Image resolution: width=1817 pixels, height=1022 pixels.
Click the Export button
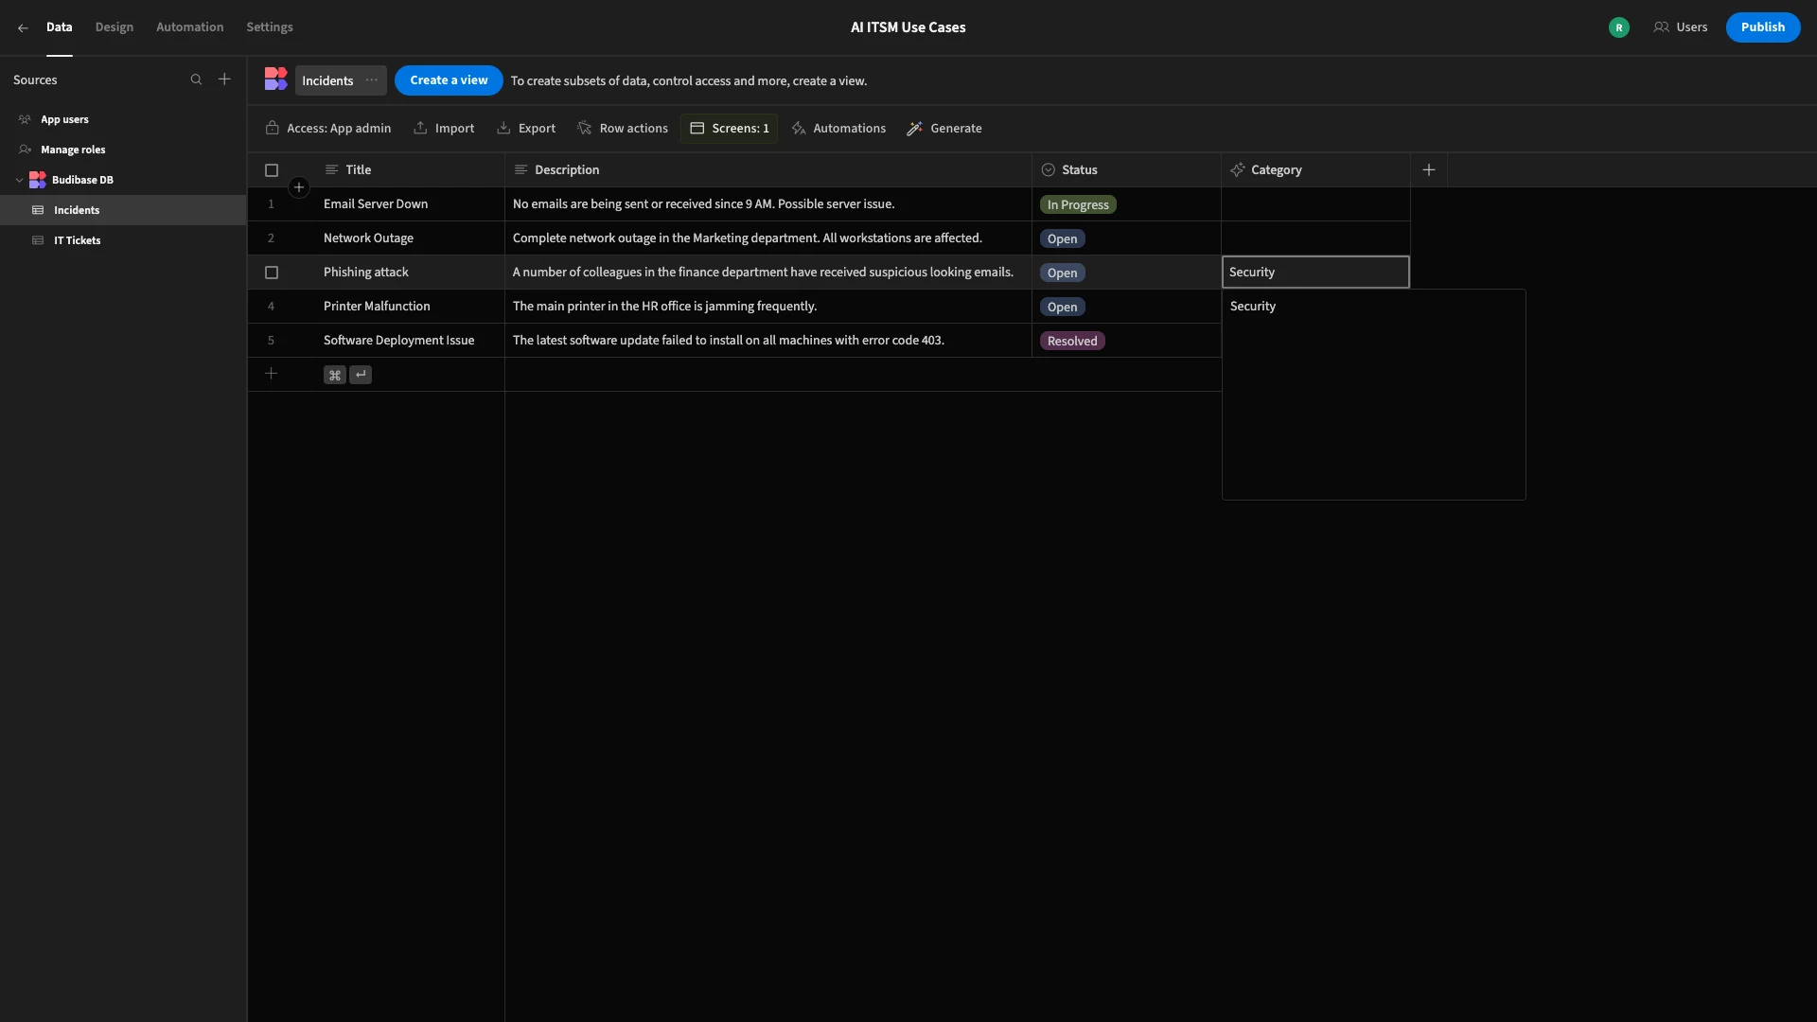click(526, 129)
